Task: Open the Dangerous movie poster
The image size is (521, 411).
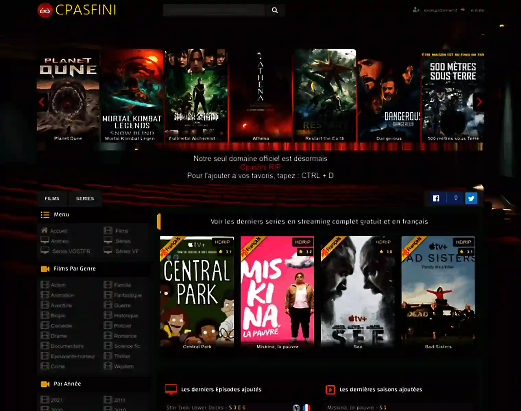Action: point(389,95)
